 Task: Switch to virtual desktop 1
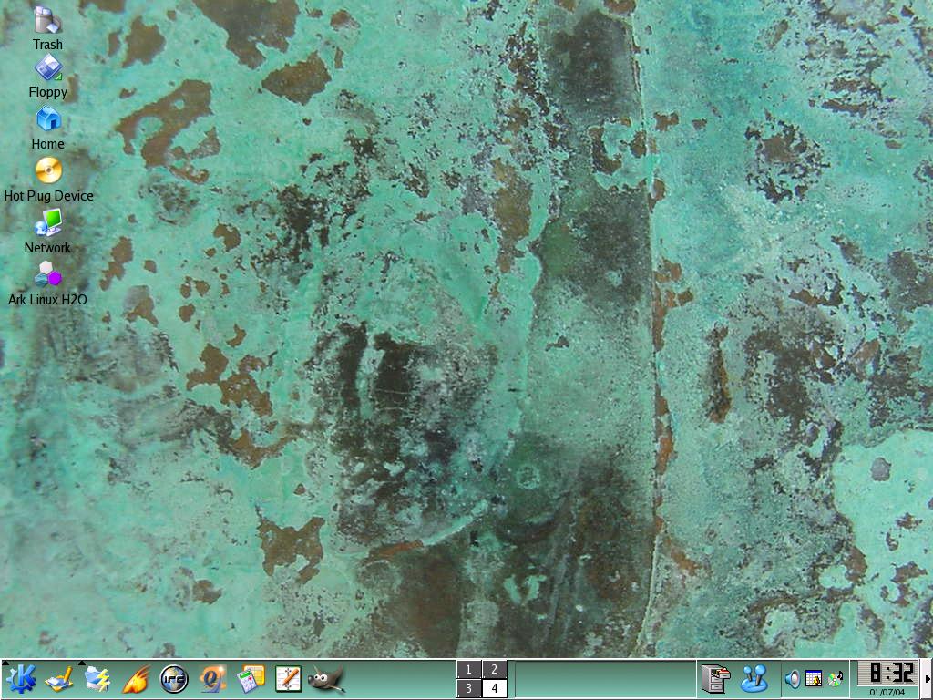468,670
